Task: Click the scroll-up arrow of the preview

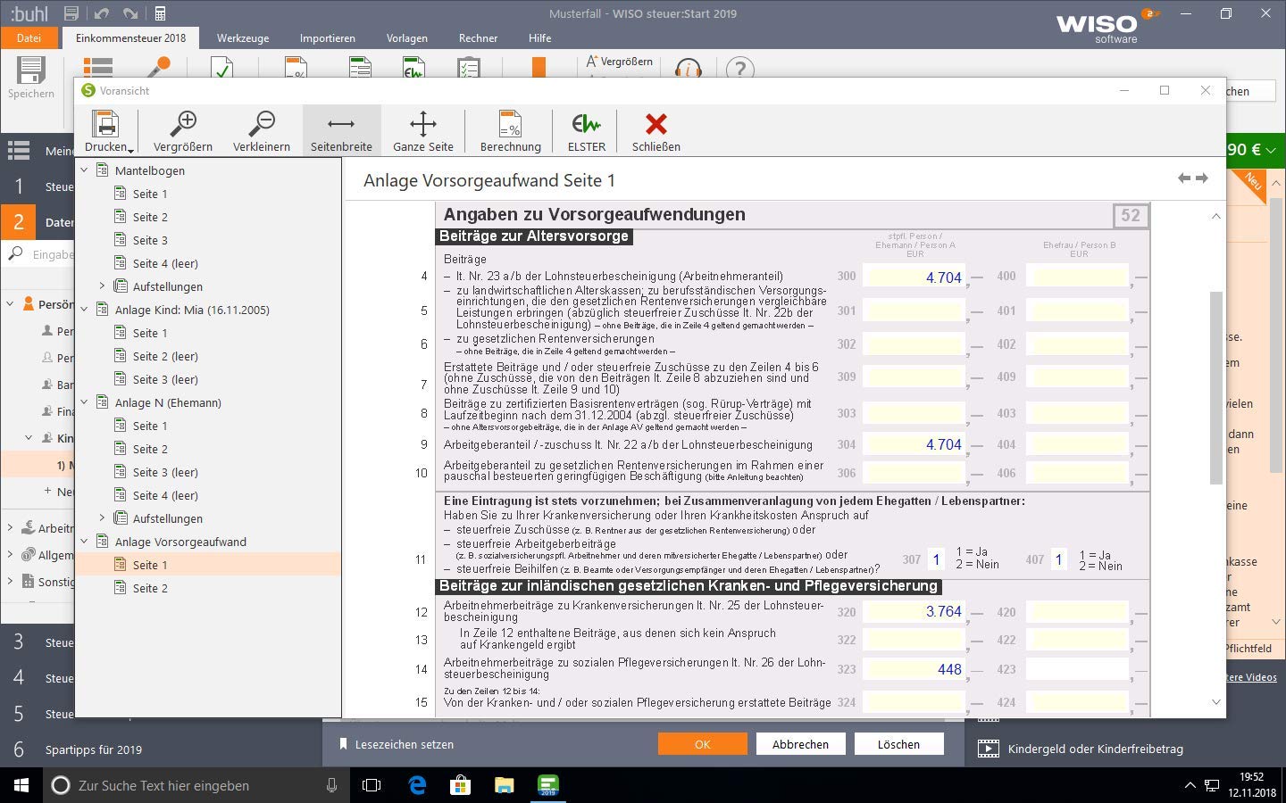Action: tap(1215, 216)
